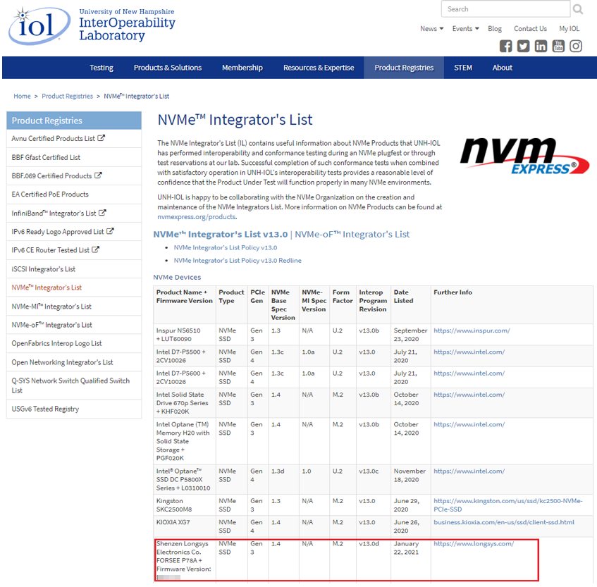Open the STEM menu
This screenshot has width=597, height=587.
[463, 68]
